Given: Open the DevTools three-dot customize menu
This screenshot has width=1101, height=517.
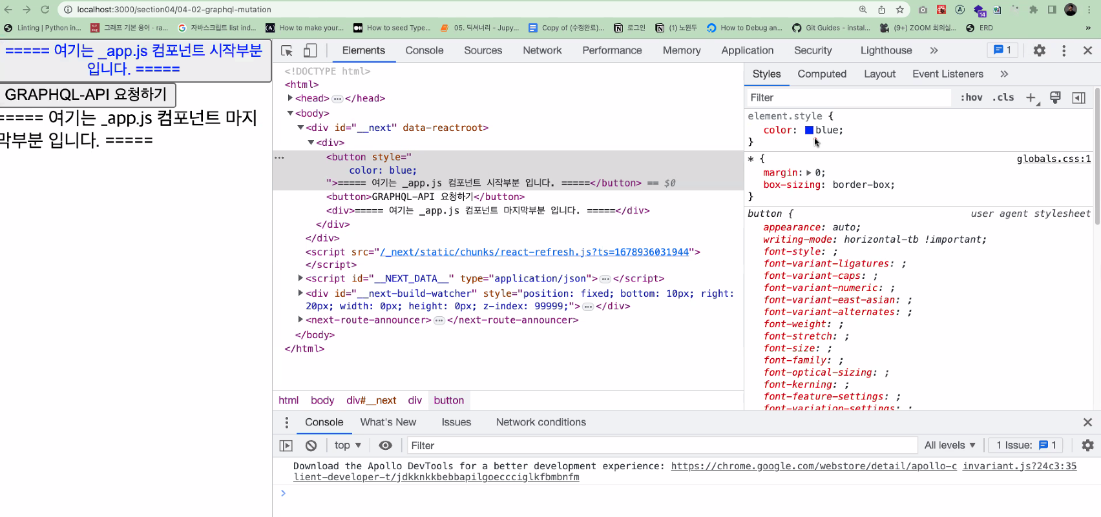Looking at the screenshot, I should 1064,50.
